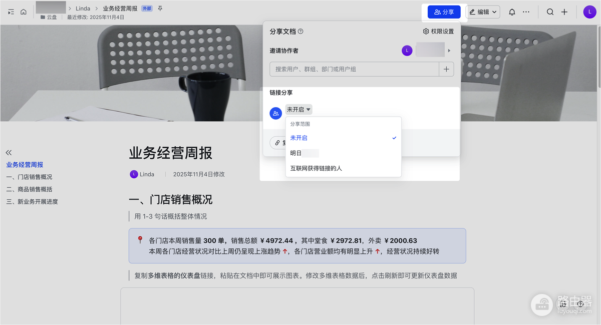Jump to 业务经营周报 in outline
Image resolution: width=601 pixels, height=325 pixels.
[x=25, y=165]
